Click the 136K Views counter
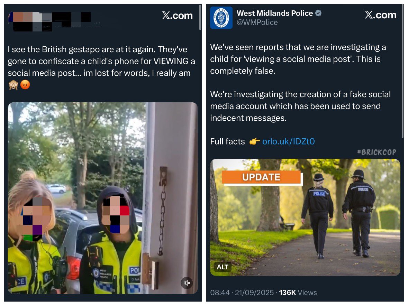 298,293
